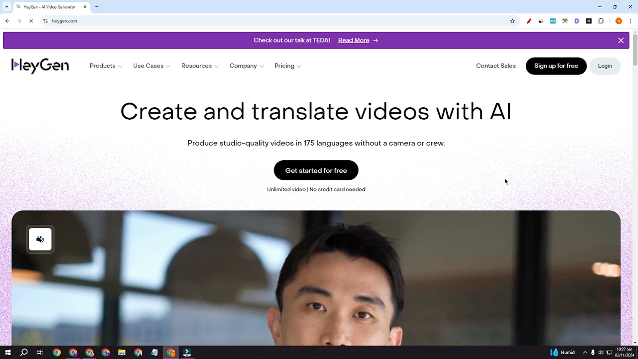Expand the Products menu
This screenshot has width=638, height=359.
click(x=106, y=66)
